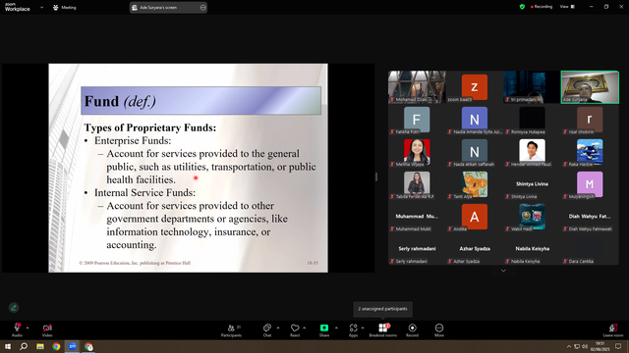Click the Recording indicator
This screenshot has height=353, width=629.
pos(542,7)
